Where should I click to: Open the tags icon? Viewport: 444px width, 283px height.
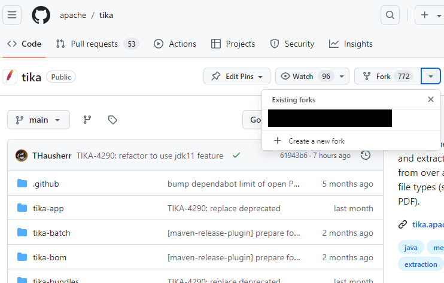tap(112, 120)
